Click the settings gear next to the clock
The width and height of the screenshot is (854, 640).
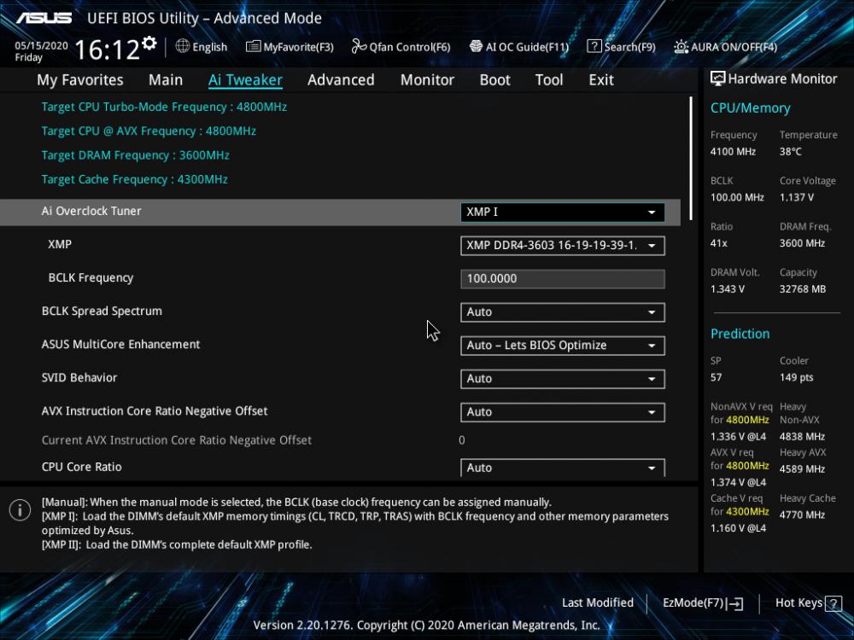coord(149,43)
